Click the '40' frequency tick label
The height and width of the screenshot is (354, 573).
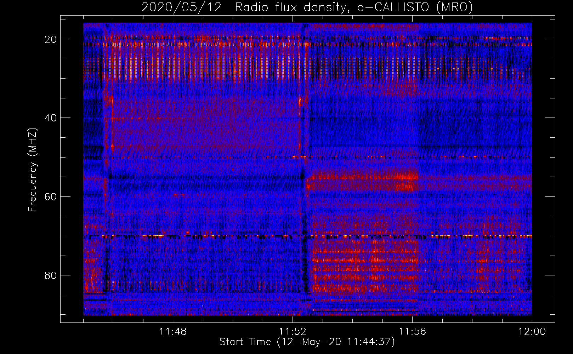51,118
